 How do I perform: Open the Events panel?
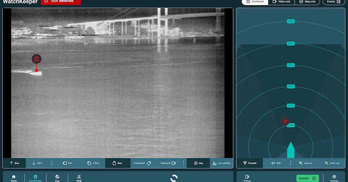[x=334, y=2]
